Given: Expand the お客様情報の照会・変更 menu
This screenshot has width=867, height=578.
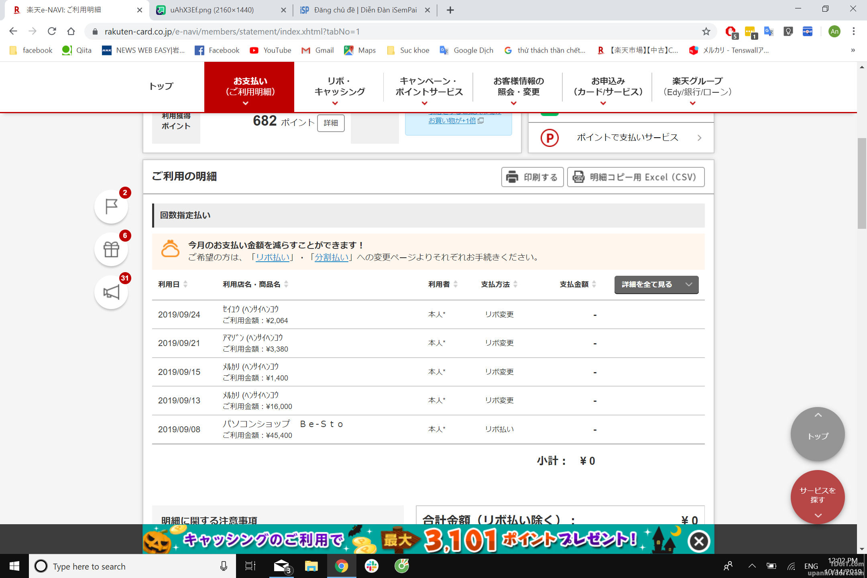Looking at the screenshot, I should tap(518, 87).
